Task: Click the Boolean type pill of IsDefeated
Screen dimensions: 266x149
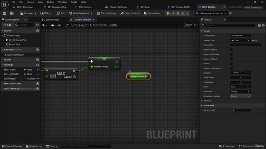Action: click(x=30, y=79)
